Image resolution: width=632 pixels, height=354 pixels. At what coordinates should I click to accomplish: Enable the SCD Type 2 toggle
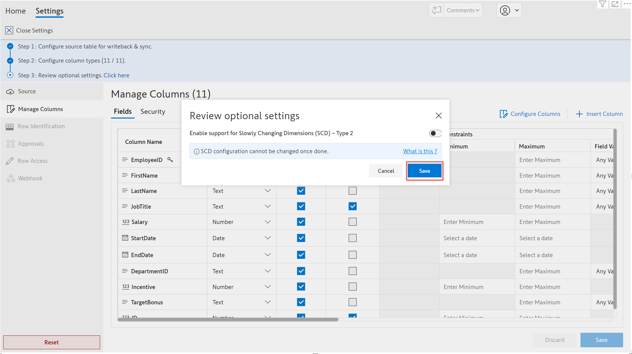coord(435,133)
